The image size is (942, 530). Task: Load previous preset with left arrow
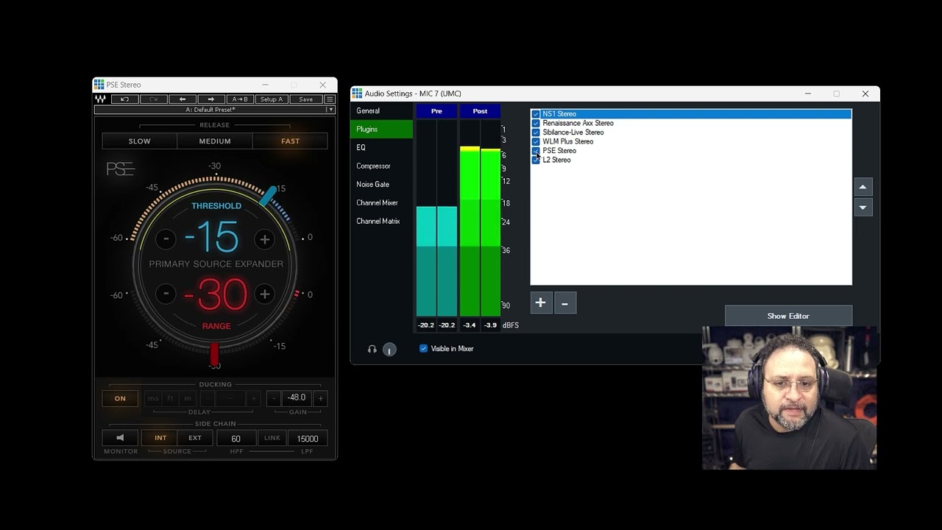click(x=182, y=99)
